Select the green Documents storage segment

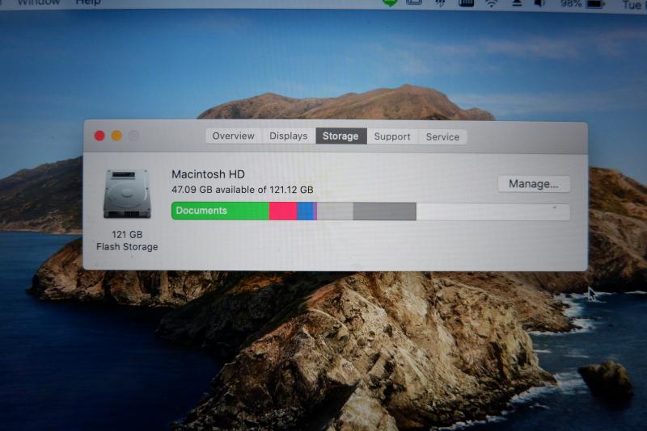pos(220,211)
